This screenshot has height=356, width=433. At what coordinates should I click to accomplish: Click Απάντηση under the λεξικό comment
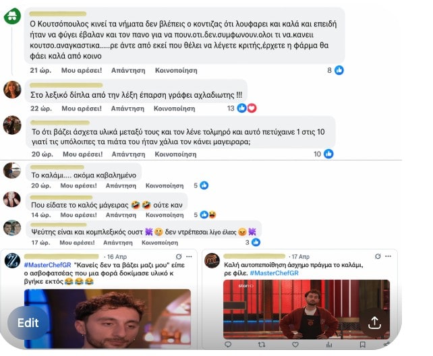(x=127, y=109)
